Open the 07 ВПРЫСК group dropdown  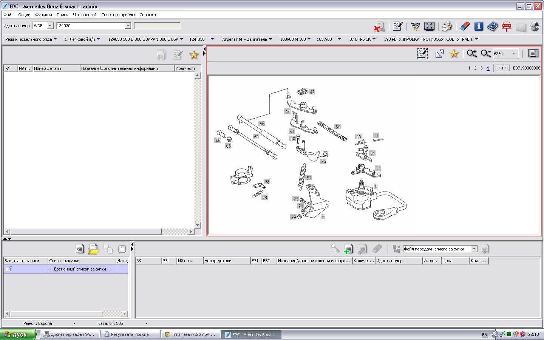tap(362, 39)
